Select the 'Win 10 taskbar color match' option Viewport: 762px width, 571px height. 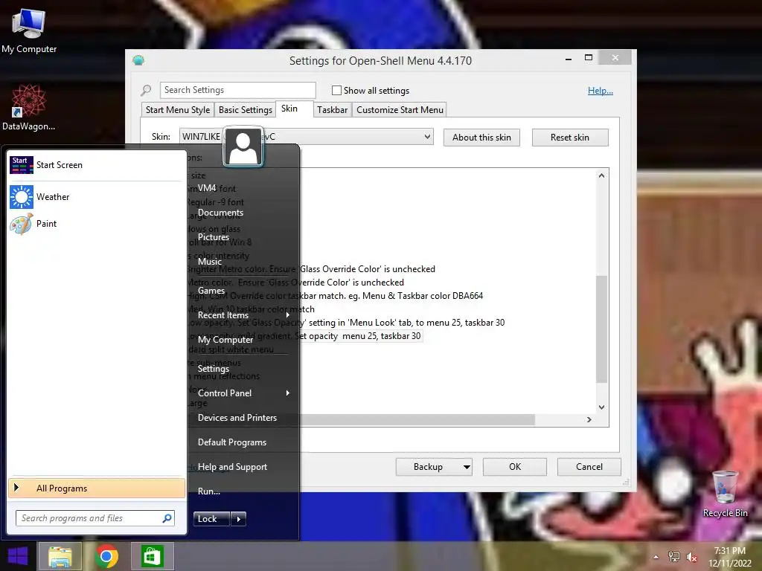[251, 309]
